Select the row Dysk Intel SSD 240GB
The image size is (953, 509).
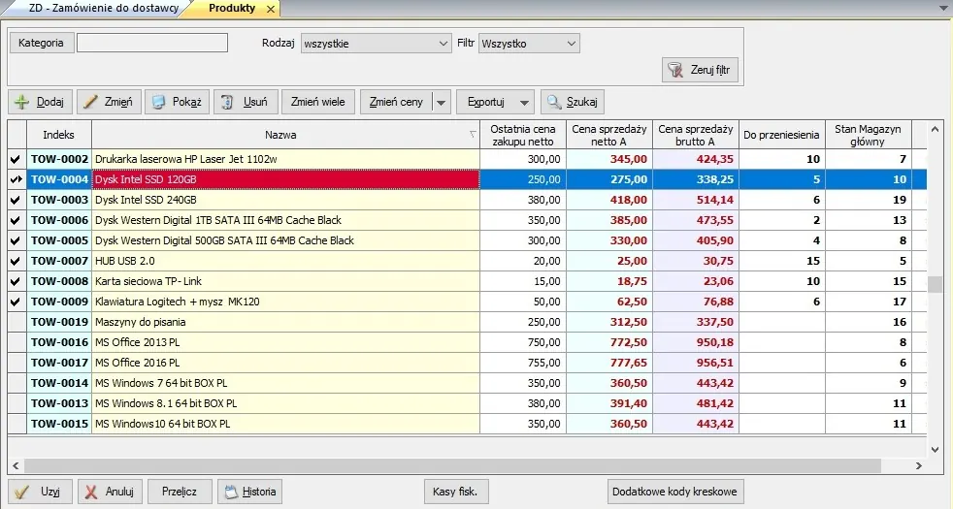[x=467, y=200]
